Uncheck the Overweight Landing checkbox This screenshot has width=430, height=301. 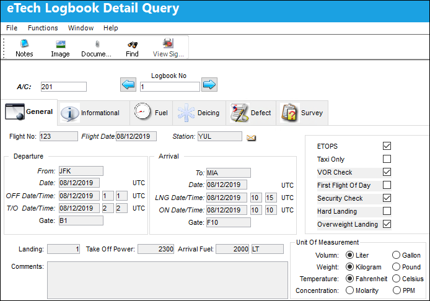tap(387, 224)
